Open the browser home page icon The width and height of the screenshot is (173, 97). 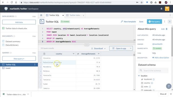pos(16,2)
